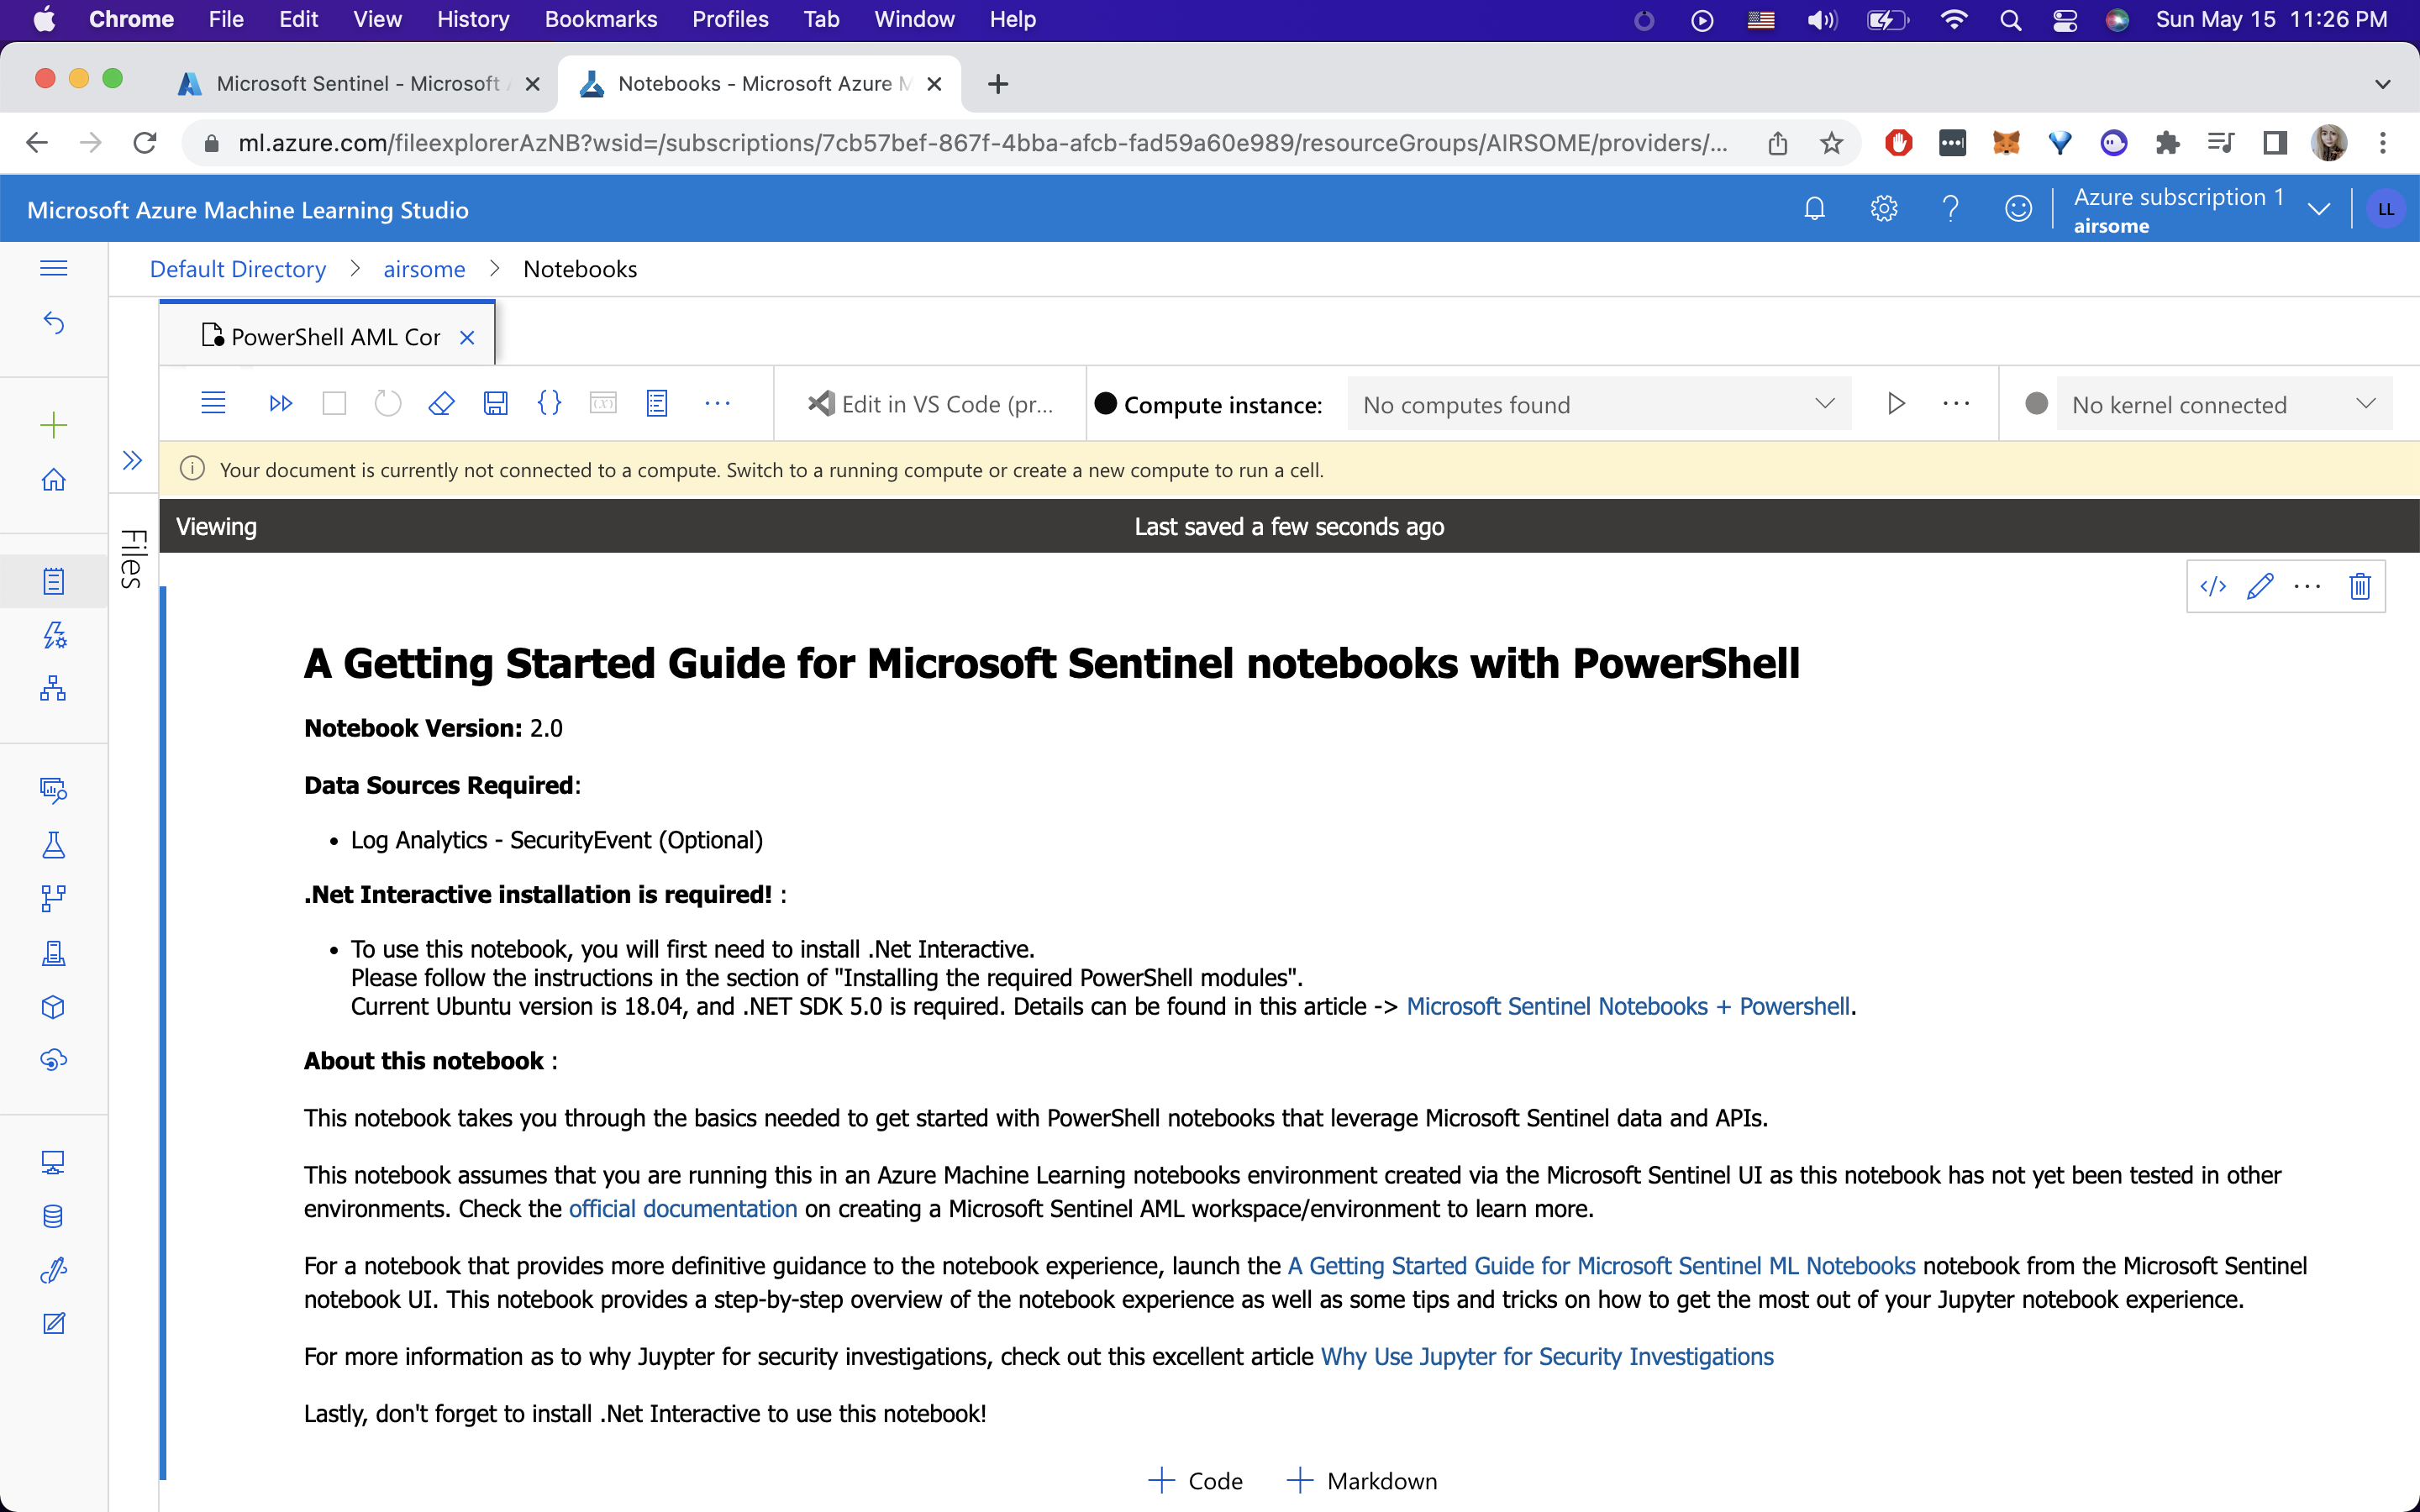The width and height of the screenshot is (2420, 1512).
Task: Click the Save notebook icon
Action: (495, 404)
